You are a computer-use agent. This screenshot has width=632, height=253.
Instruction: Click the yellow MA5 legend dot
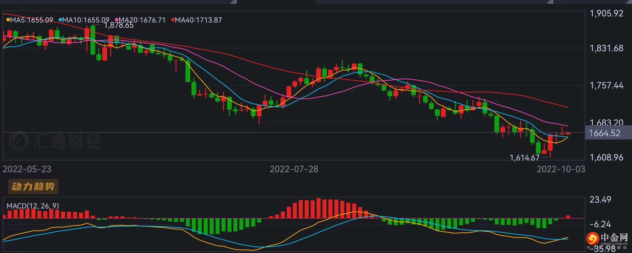[x=8, y=20]
